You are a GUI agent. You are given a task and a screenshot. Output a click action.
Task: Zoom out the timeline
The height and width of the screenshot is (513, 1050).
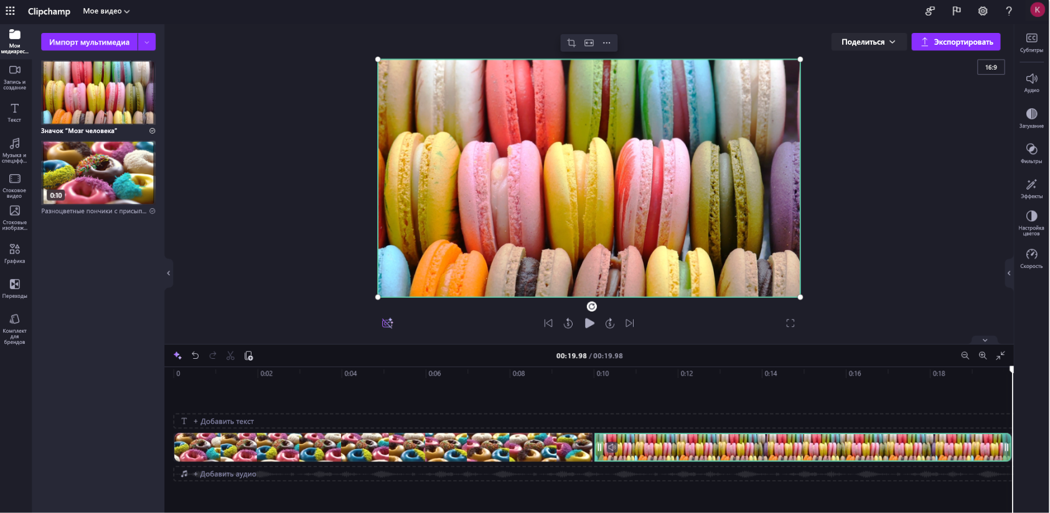pos(965,356)
